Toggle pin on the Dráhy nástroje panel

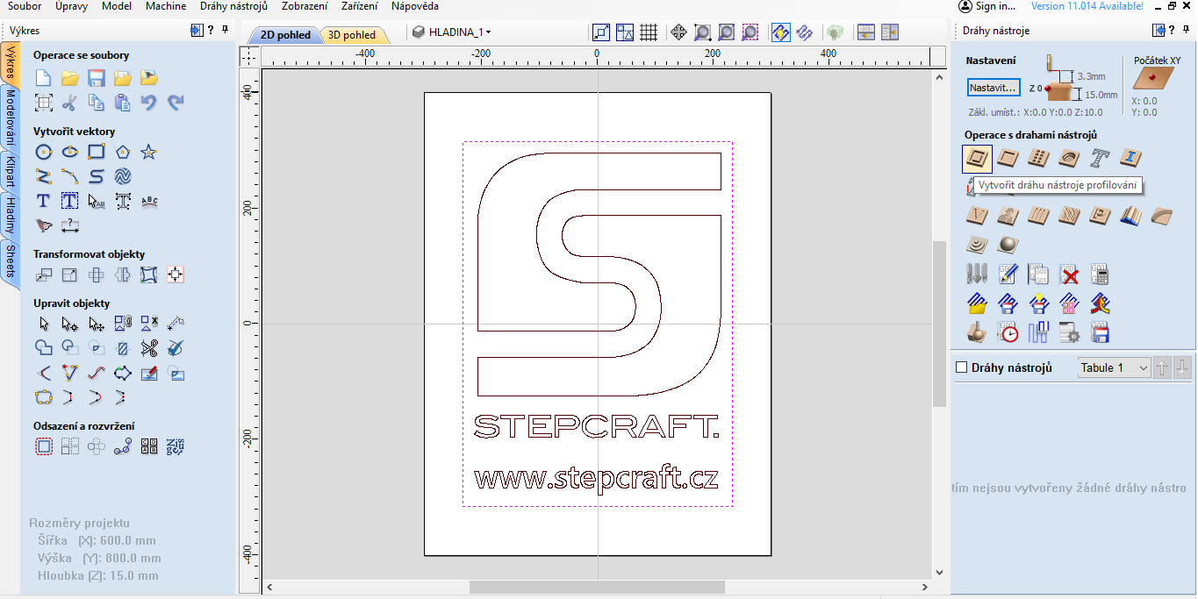(x=1188, y=30)
